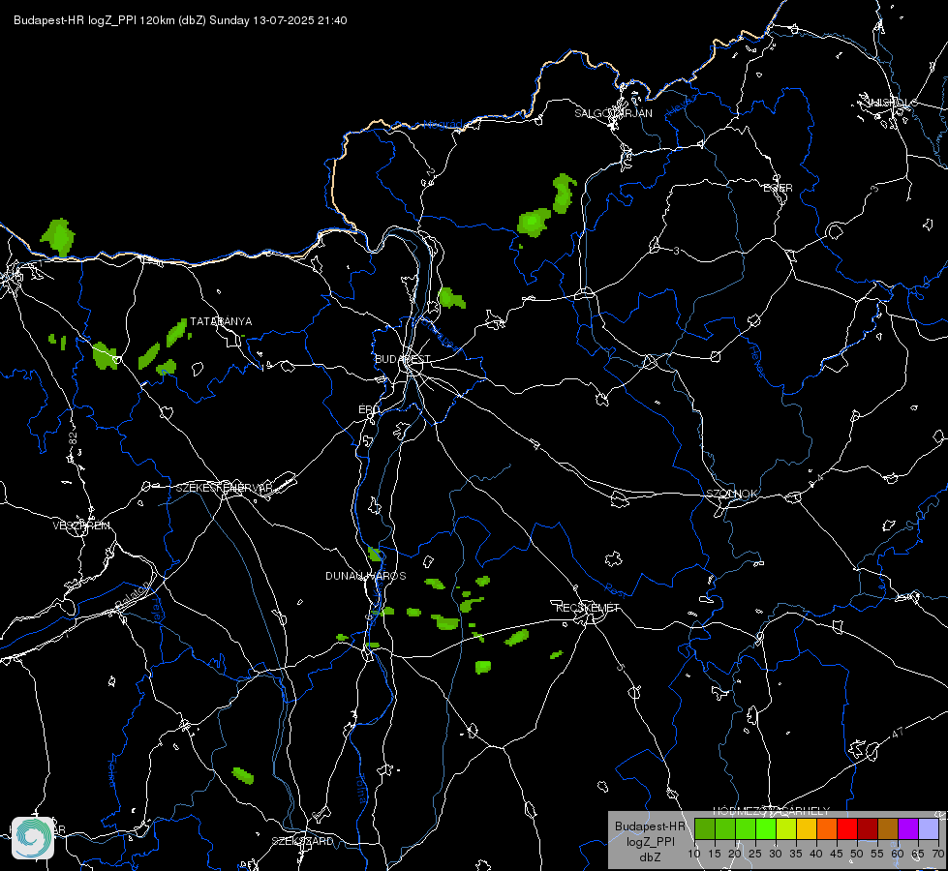Click the legend unit label 'dbZ'
This screenshot has height=871, width=948.
tap(650, 856)
